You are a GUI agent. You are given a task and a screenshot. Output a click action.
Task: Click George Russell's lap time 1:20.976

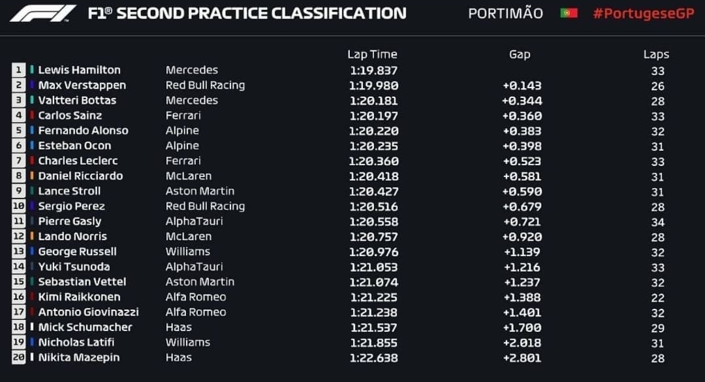(x=373, y=251)
